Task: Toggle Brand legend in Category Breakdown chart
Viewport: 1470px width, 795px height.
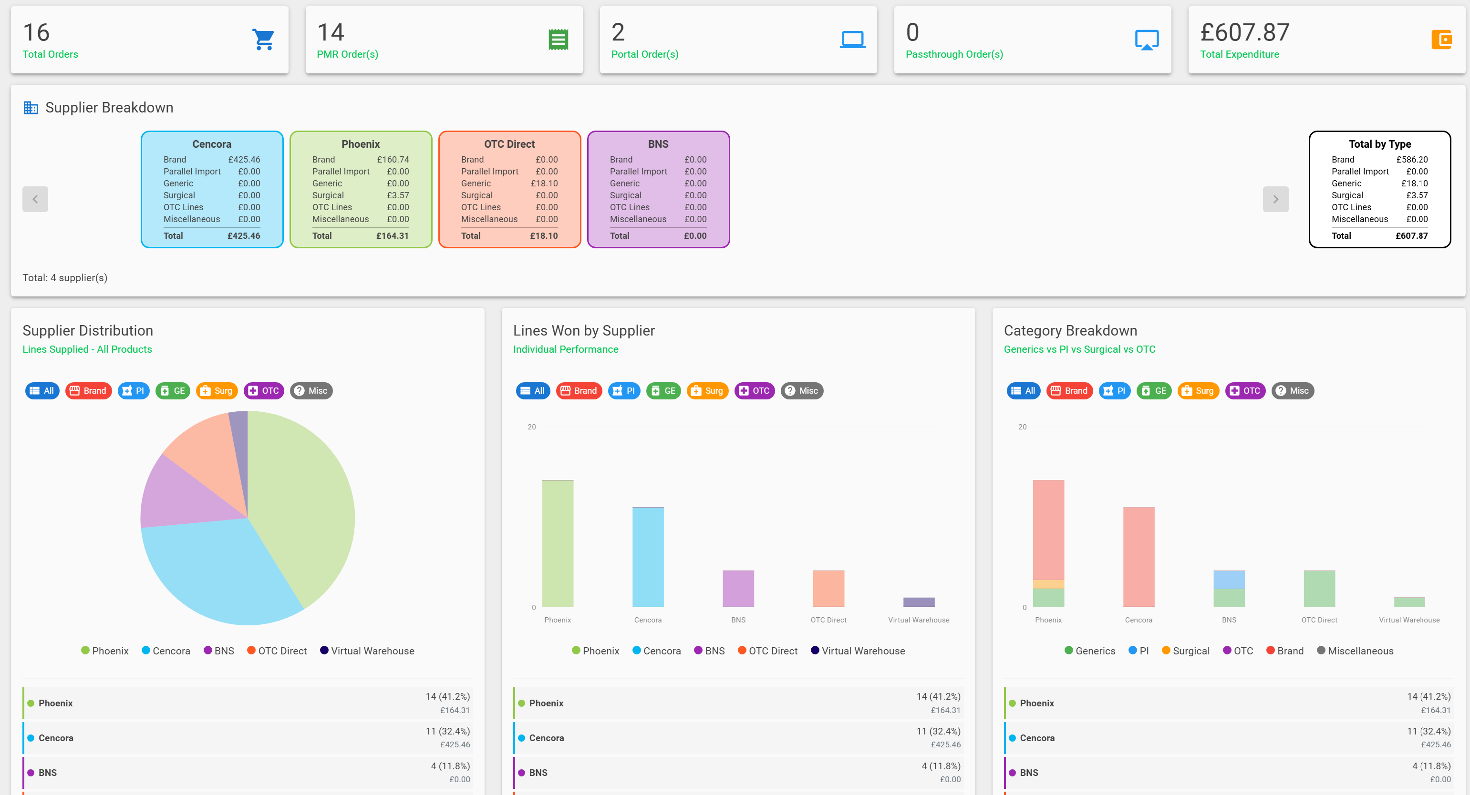Action: 1285,651
